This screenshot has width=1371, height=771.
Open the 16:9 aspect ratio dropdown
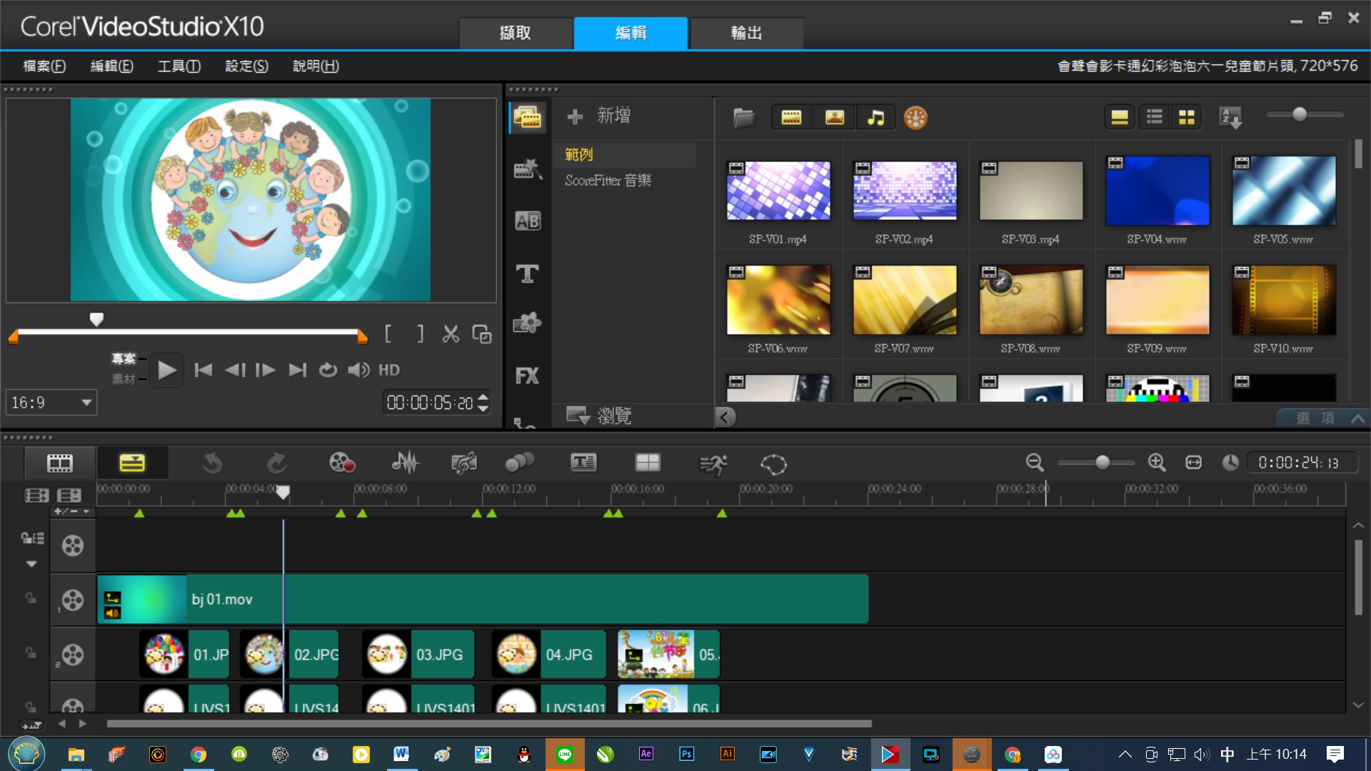click(x=51, y=403)
